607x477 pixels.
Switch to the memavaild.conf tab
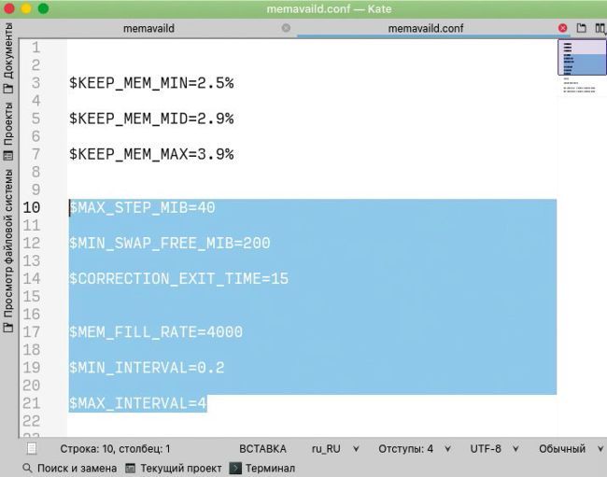425,28
